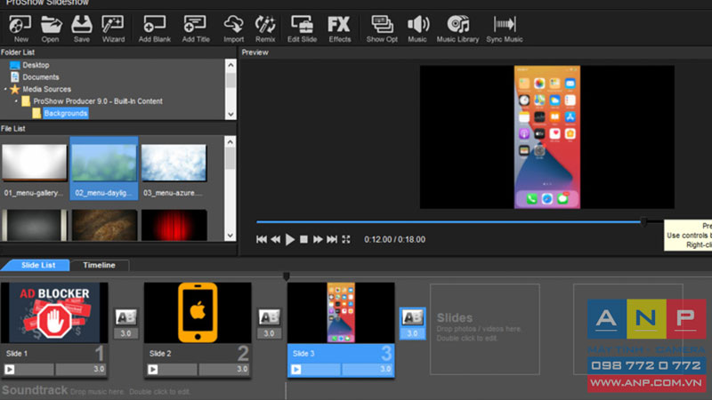This screenshot has height=400, width=712.
Task: Select Slide 1 AD Blocker thumbnail
Action: coord(54,313)
